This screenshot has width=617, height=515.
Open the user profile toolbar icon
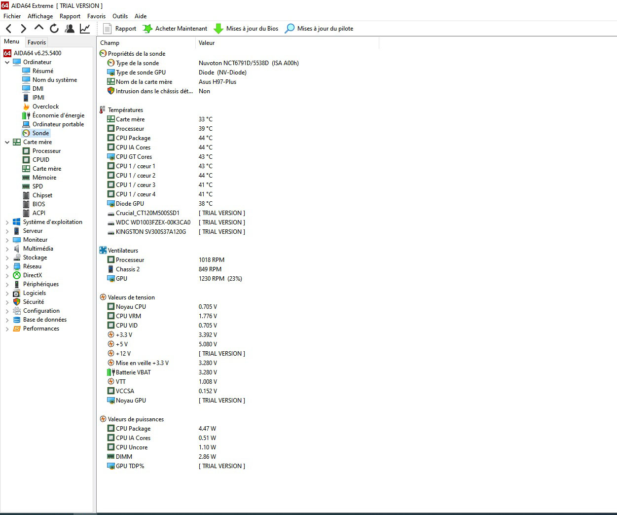[70, 29]
